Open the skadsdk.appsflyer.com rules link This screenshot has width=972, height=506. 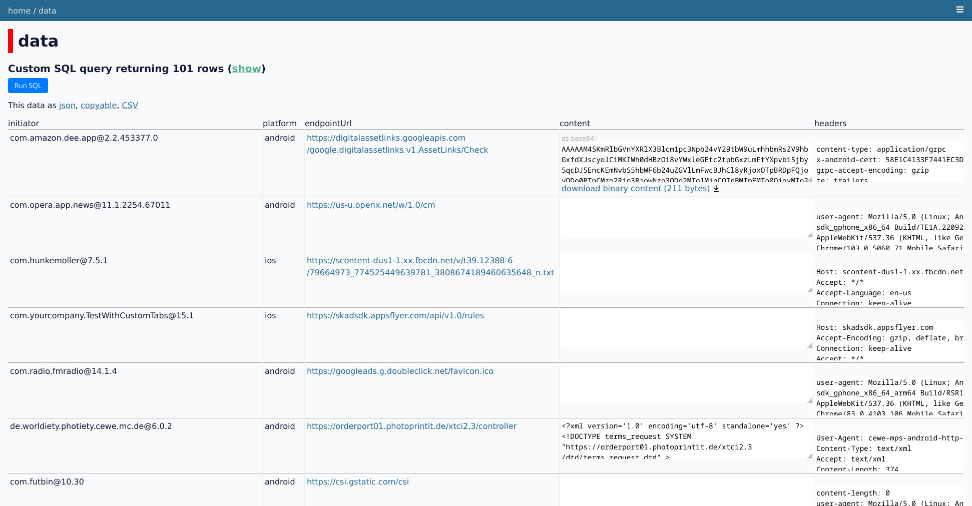click(x=395, y=315)
